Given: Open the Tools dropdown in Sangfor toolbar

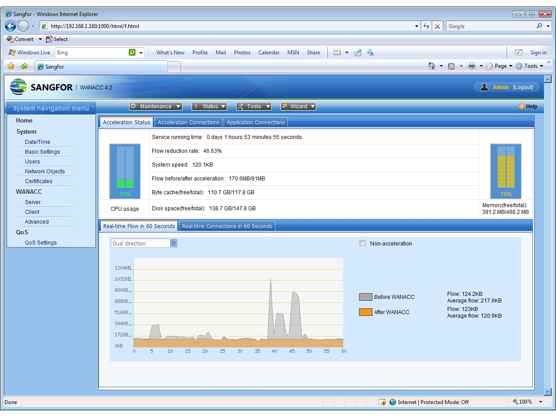Looking at the screenshot, I should click(254, 106).
